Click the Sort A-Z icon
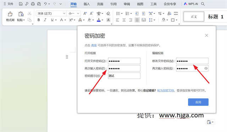The height and width of the screenshot is (132, 227). point(169,13)
